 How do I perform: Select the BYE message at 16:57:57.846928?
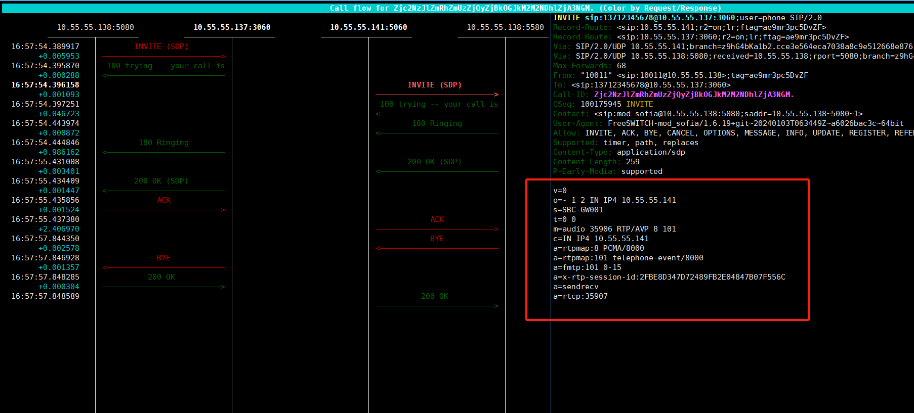click(x=163, y=258)
